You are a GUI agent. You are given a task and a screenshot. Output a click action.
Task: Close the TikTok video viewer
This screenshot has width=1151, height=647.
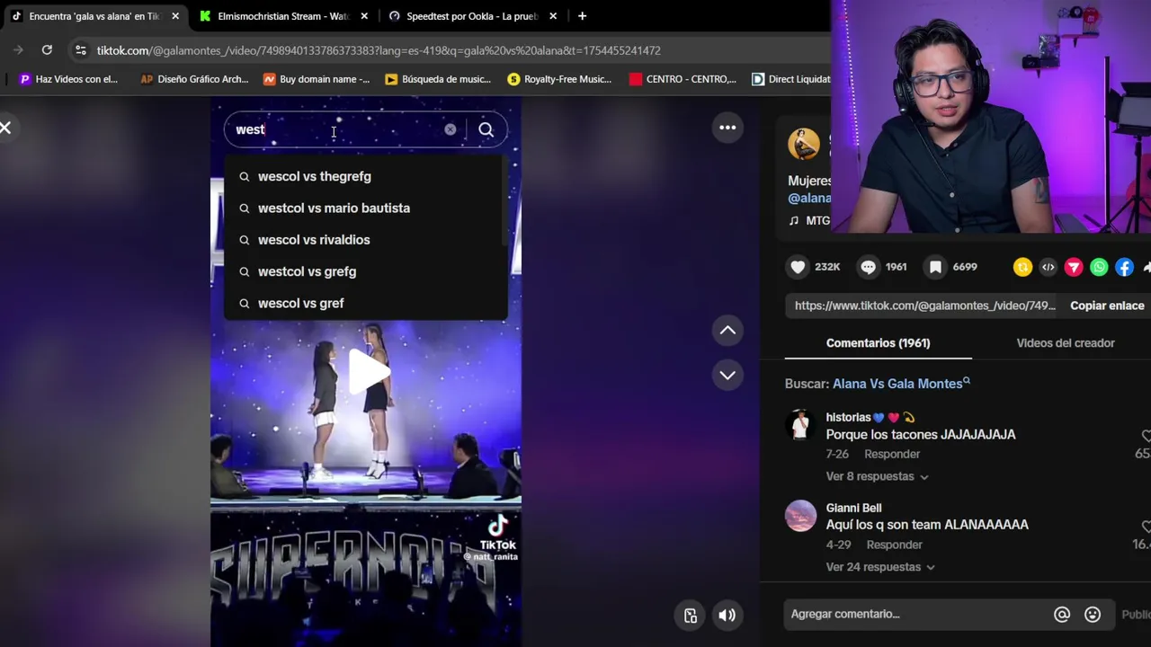[x=5, y=128]
